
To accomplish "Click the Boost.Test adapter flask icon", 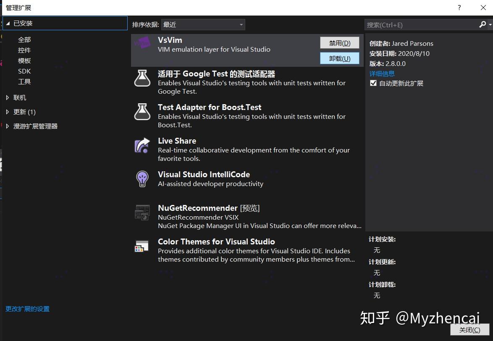I will pos(142,112).
